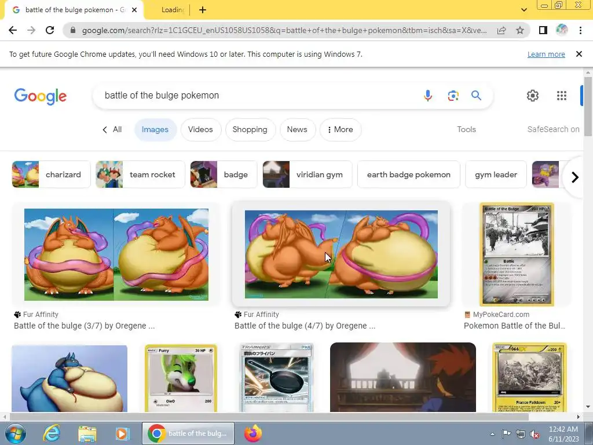The width and height of the screenshot is (593, 445).
Task: Show more suggestion chips with right arrow
Action: click(x=575, y=177)
